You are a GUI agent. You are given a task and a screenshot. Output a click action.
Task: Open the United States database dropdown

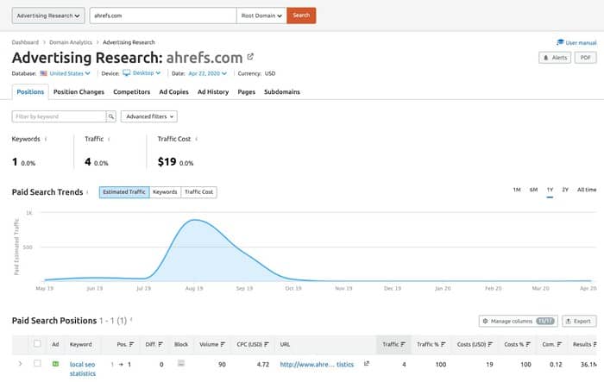[x=69, y=73]
